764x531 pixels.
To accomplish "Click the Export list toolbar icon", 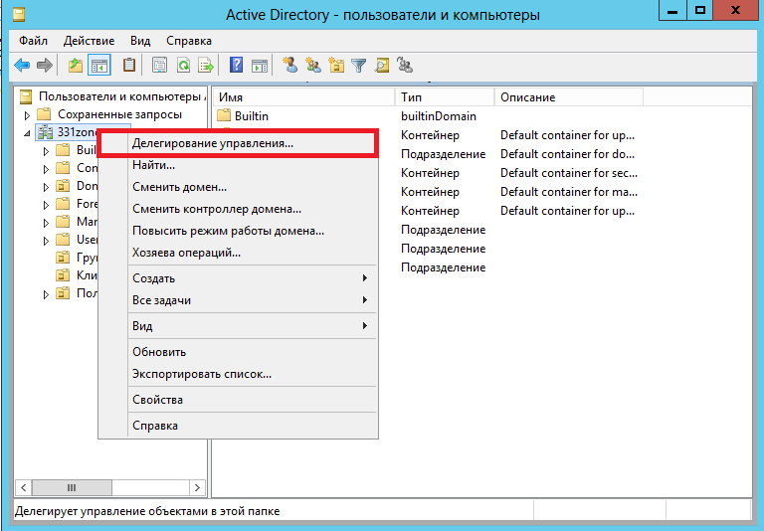I will (x=206, y=66).
